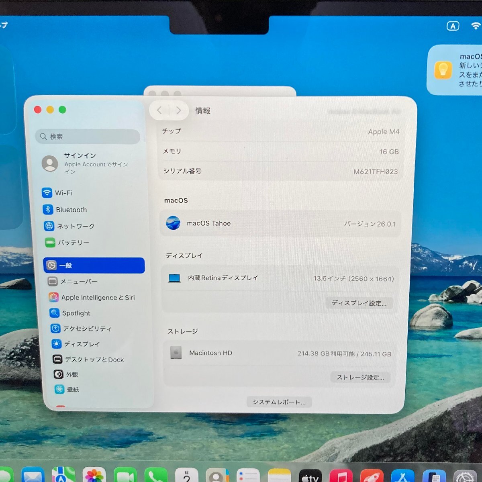Open Photos from the Dock
Image resolution: width=482 pixels, height=482 pixels.
pyautogui.click(x=94, y=475)
